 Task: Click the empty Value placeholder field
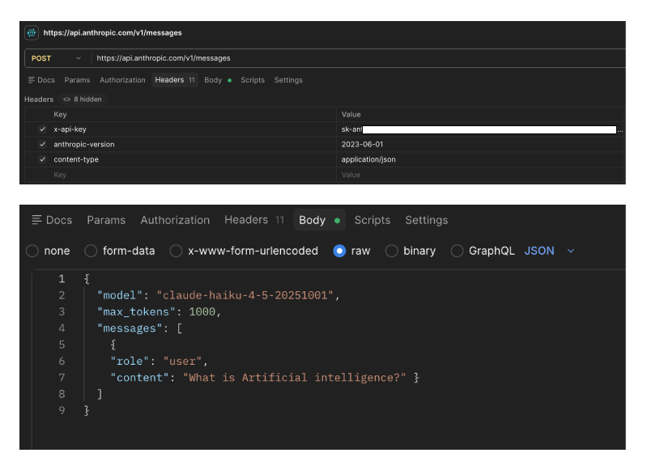click(x=481, y=175)
